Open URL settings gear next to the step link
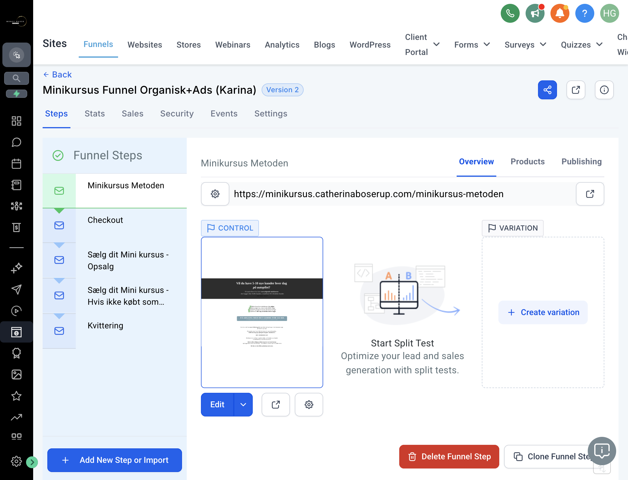This screenshot has height=480, width=628. [215, 194]
